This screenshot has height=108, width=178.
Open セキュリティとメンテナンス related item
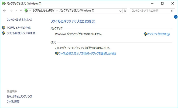pos(19,96)
